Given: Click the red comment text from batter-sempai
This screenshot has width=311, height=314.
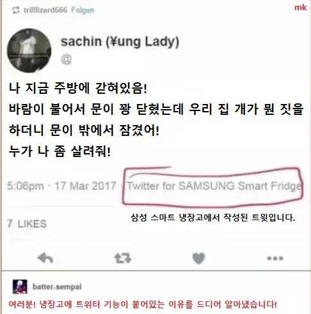Looking at the screenshot, I should pyautogui.click(x=143, y=304).
